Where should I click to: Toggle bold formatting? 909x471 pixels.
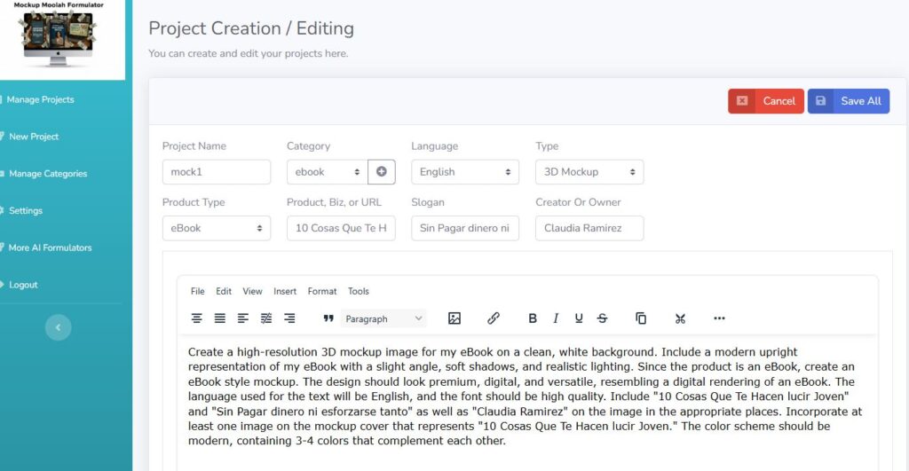click(533, 318)
